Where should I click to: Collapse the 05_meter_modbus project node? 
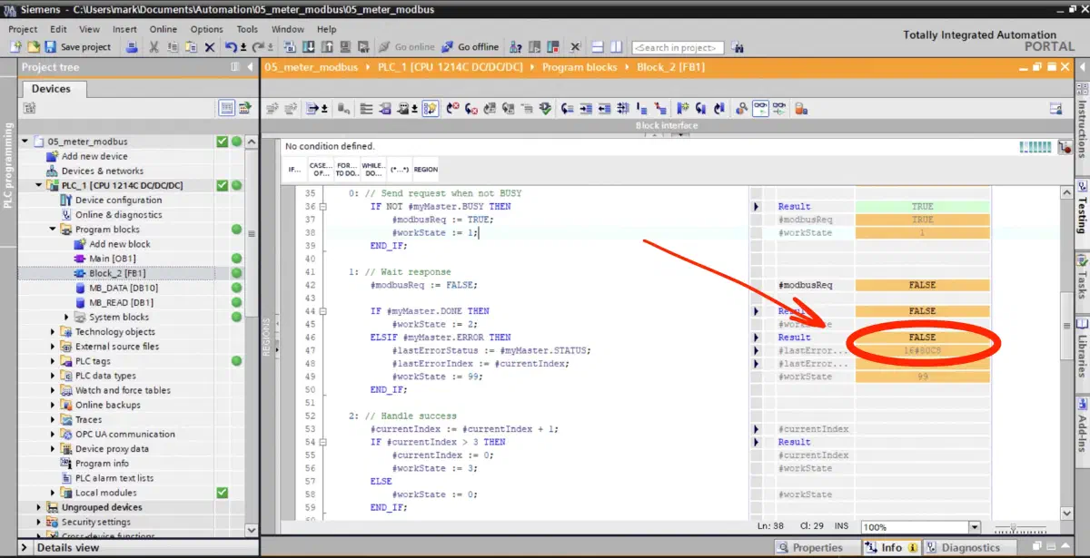(25, 142)
